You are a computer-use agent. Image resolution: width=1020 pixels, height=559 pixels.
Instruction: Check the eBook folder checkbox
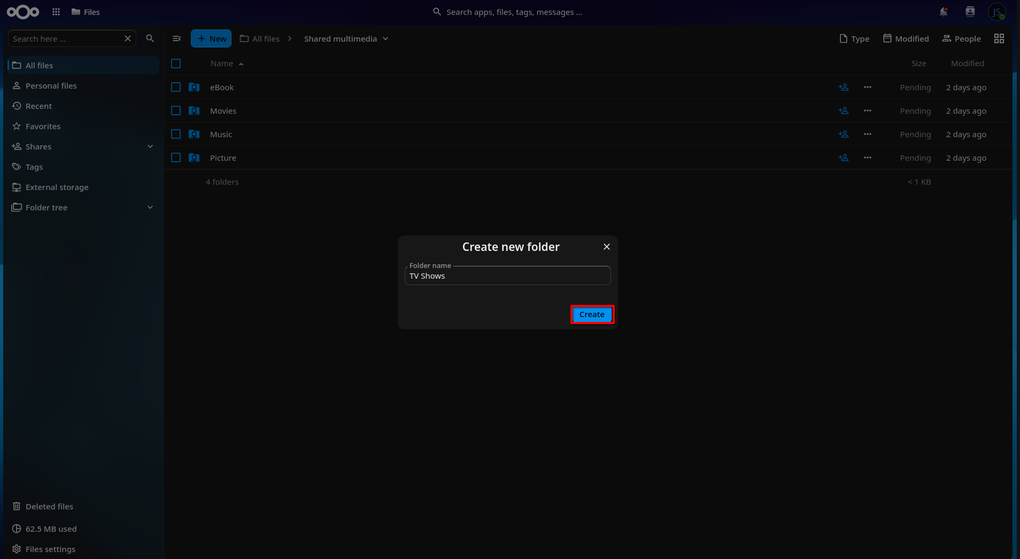coord(176,87)
